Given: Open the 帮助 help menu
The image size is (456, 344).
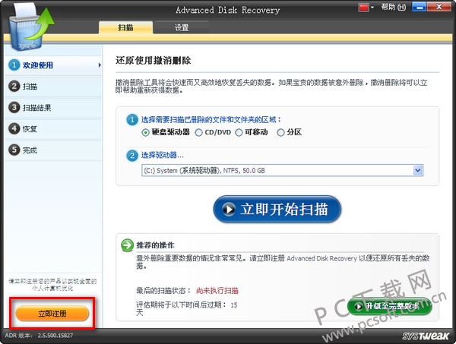Looking at the screenshot, I should pos(394,7).
